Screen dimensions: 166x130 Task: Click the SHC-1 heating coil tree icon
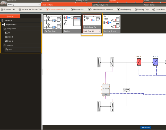(6, 37)
